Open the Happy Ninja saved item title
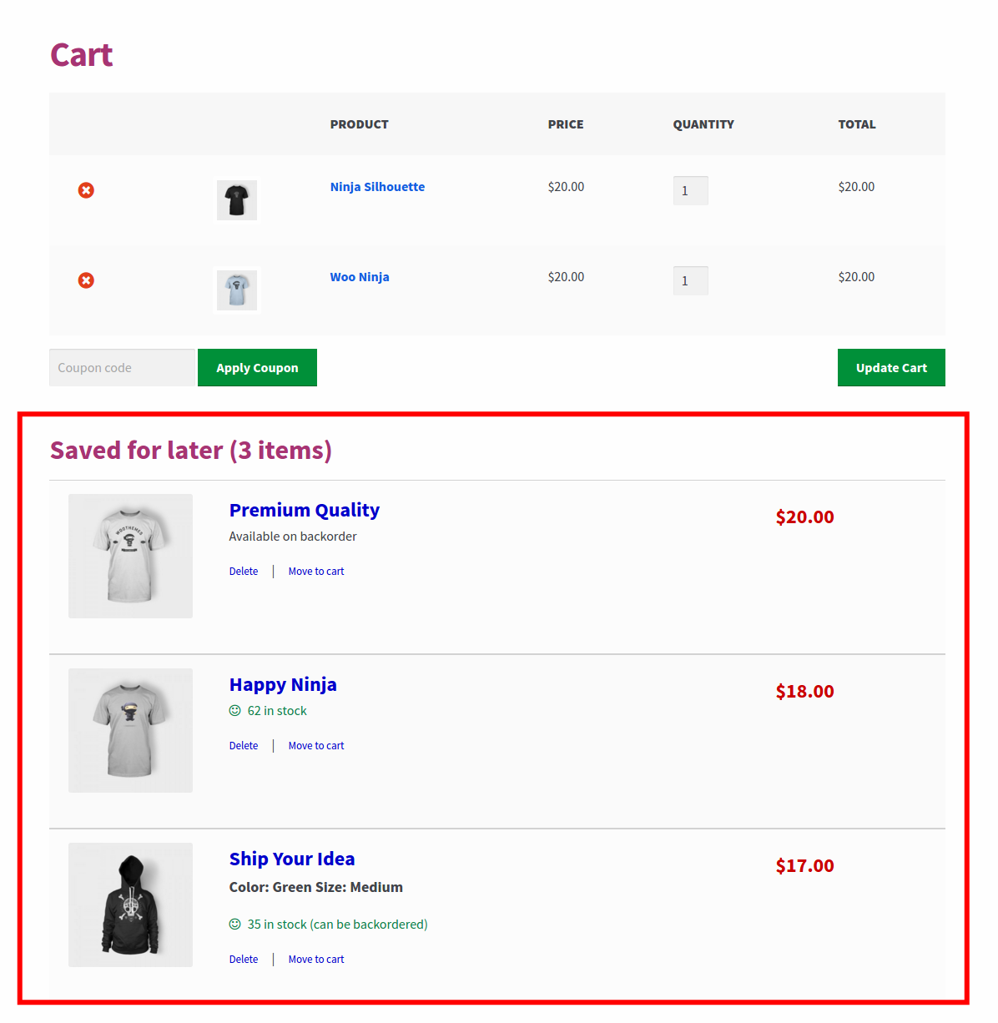Viewport: 998px width, 1023px height. coord(283,684)
